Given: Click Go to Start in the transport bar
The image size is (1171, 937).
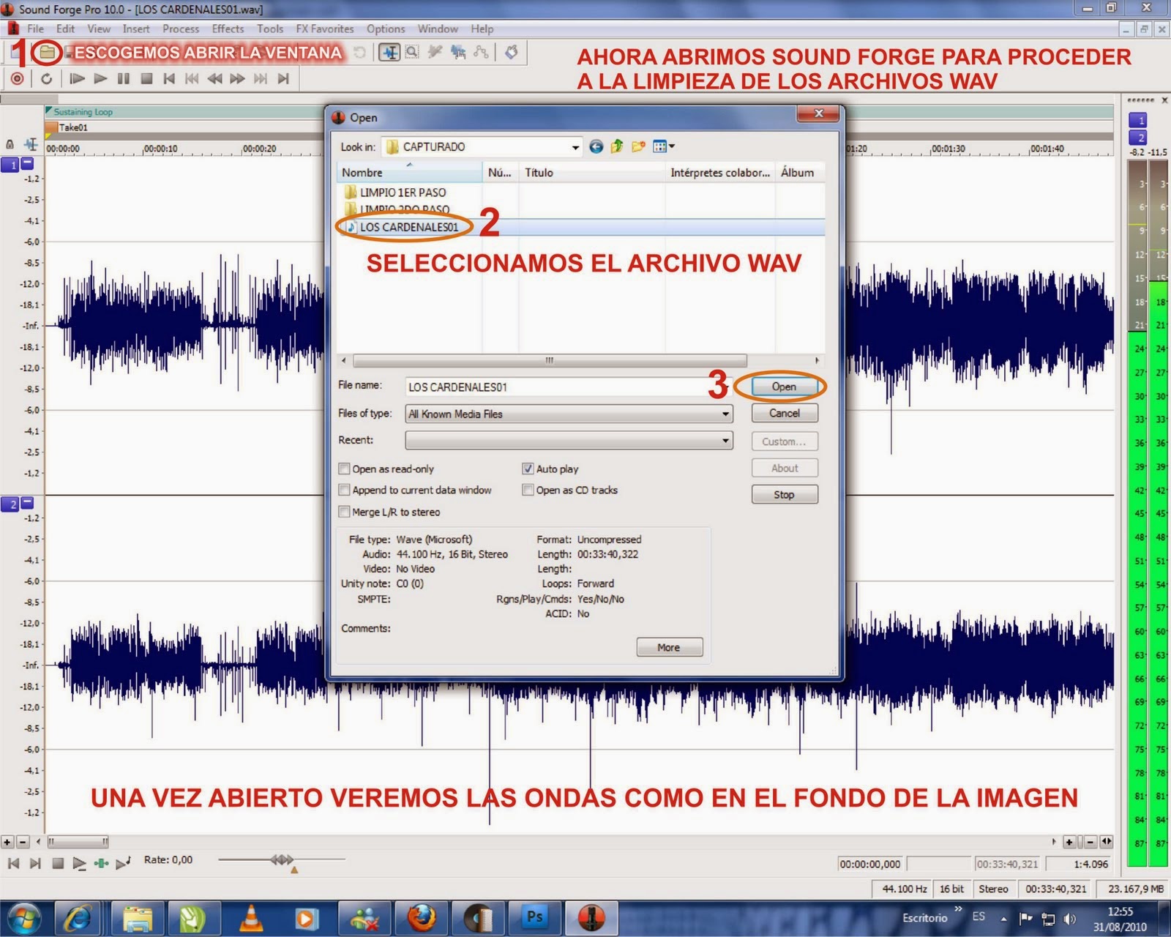Looking at the screenshot, I should [x=169, y=78].
